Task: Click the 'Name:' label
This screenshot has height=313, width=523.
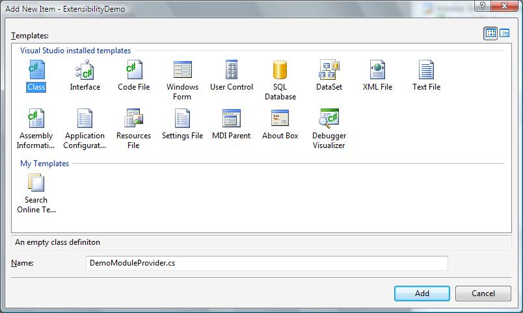Action: 22,263
